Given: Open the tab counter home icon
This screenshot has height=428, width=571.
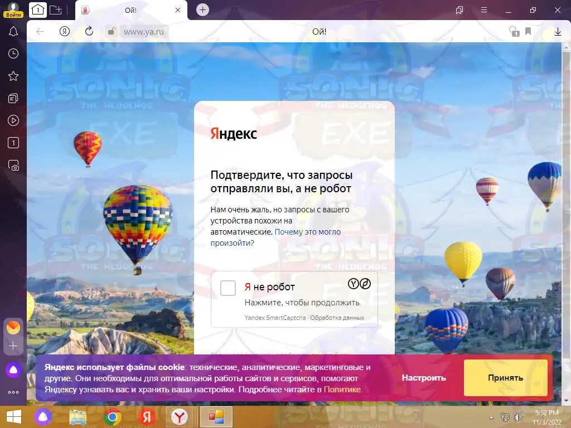Looking at the screenshot, I should [38, 10].
